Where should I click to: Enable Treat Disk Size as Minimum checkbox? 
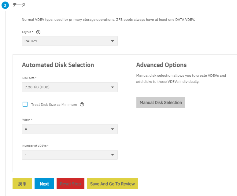(25, 104)
